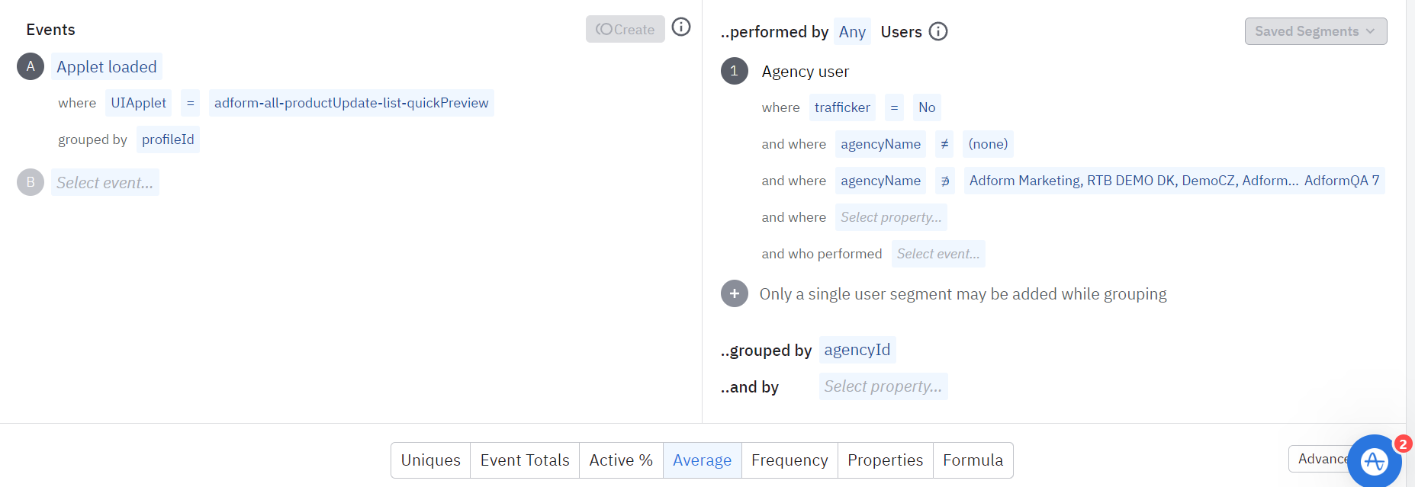Click Select event field for event B
Viewport: 1415px width, 487px height.
(105, 183)
